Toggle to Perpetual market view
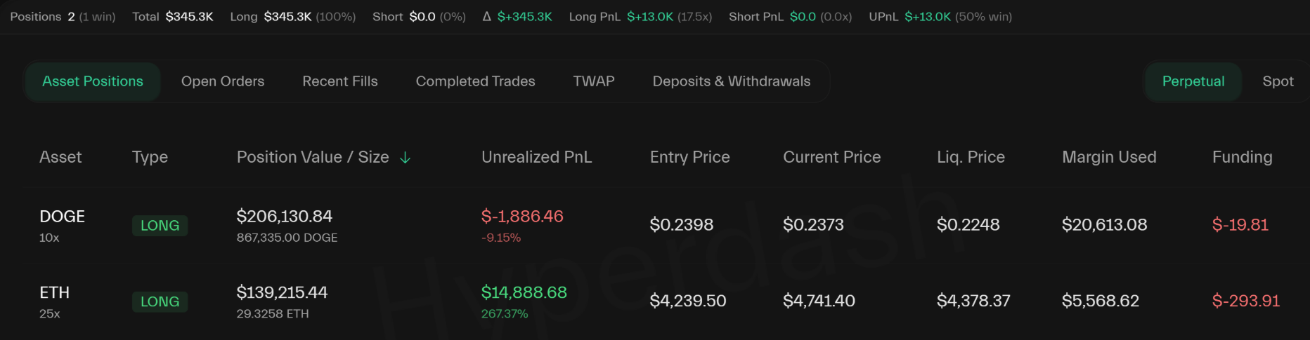Viewport: 1310px width, 340px height. click(x=1193, y=81)
